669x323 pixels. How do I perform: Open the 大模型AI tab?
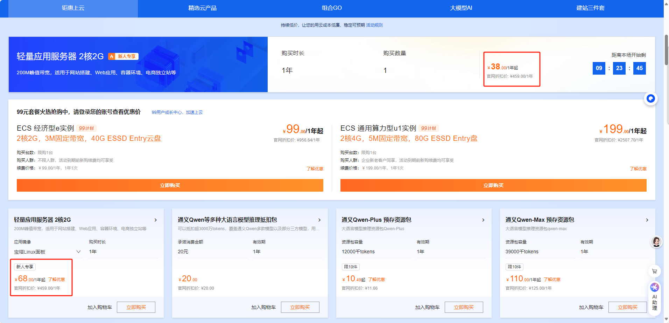(461, 8)
